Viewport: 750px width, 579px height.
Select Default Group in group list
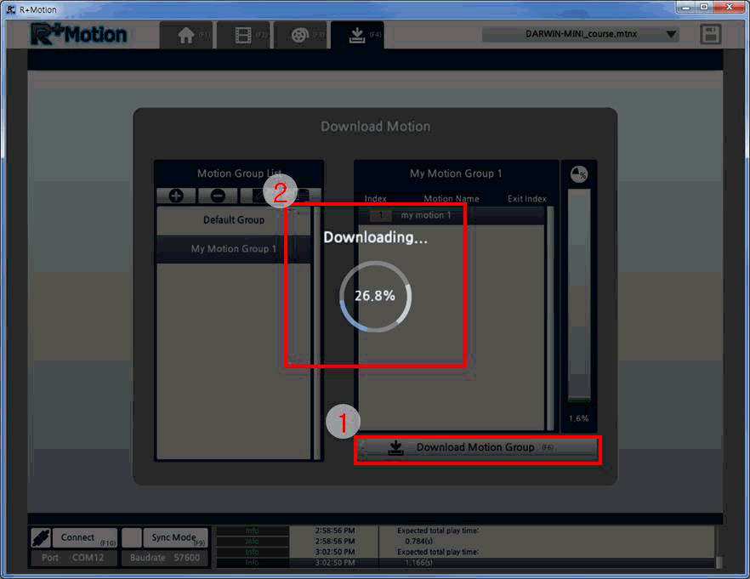click(x=234, y=220)
